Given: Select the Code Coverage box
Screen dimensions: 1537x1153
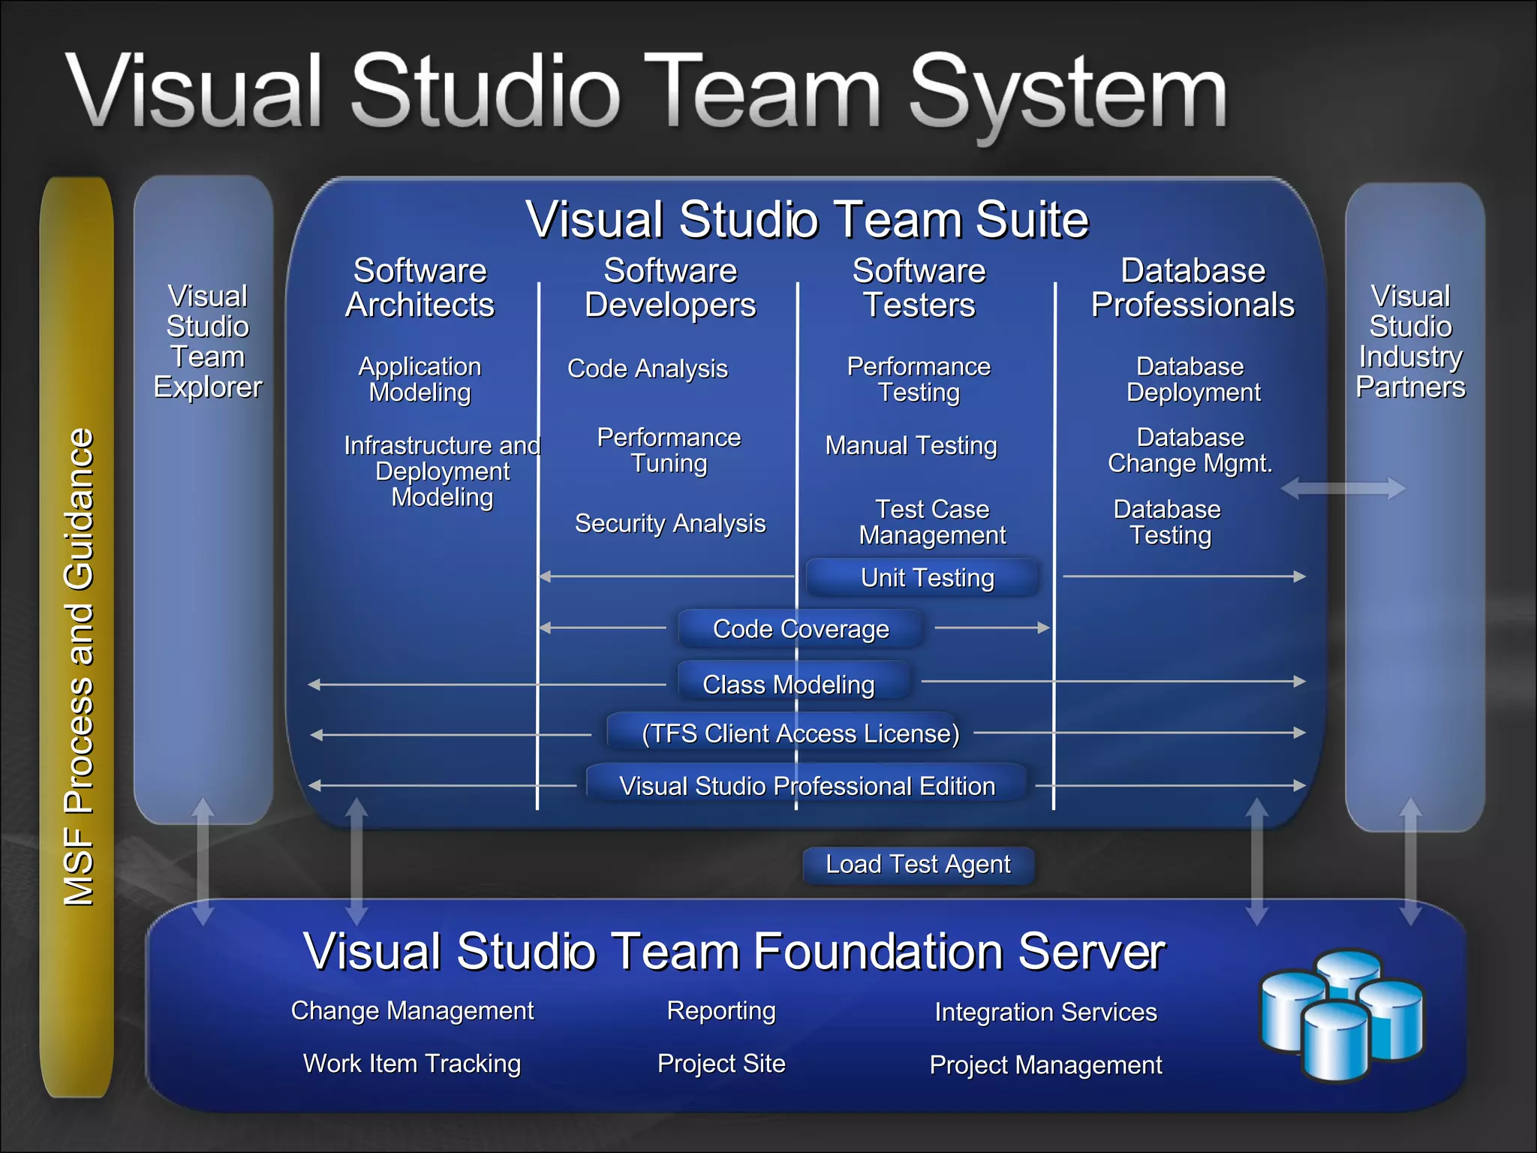Looking at the screenshot, I should pos(800,628).
